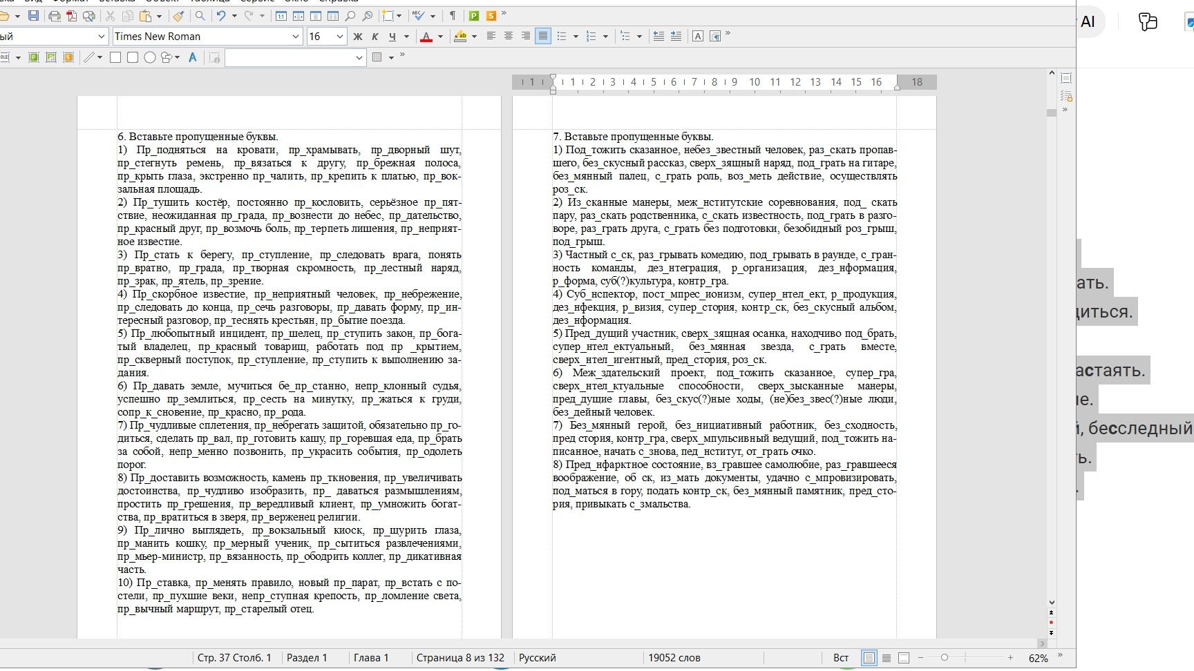Increase paragraph indent
The width and height of the screenshot is (1194, 671).
(676, 37)
